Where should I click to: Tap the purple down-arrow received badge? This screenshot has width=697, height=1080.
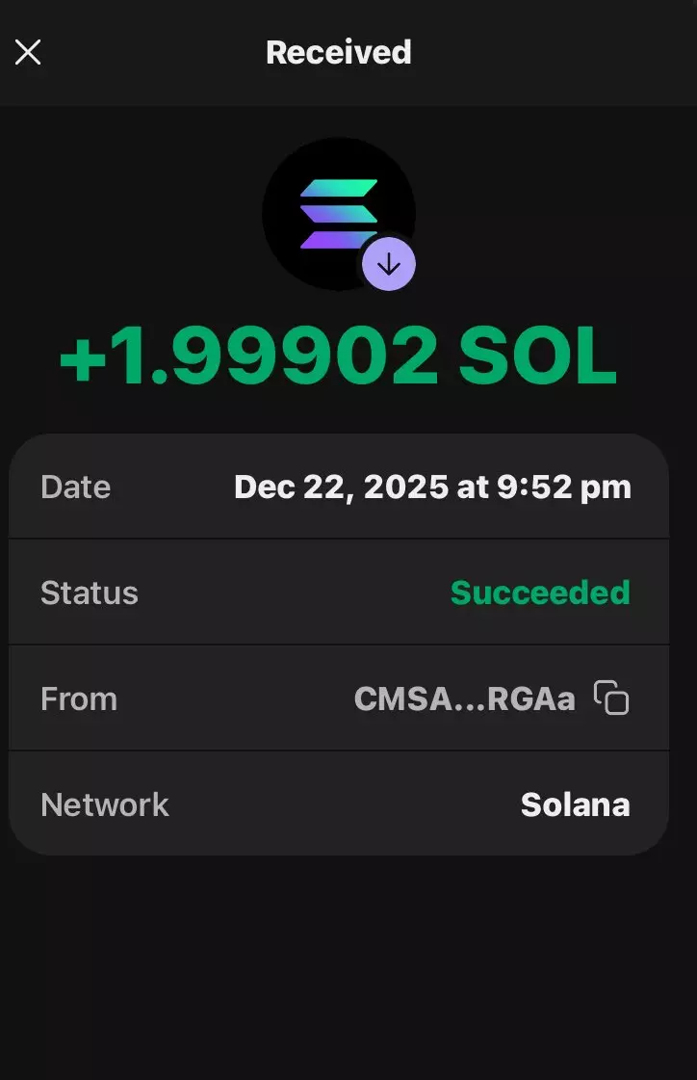tap(388, 264)
